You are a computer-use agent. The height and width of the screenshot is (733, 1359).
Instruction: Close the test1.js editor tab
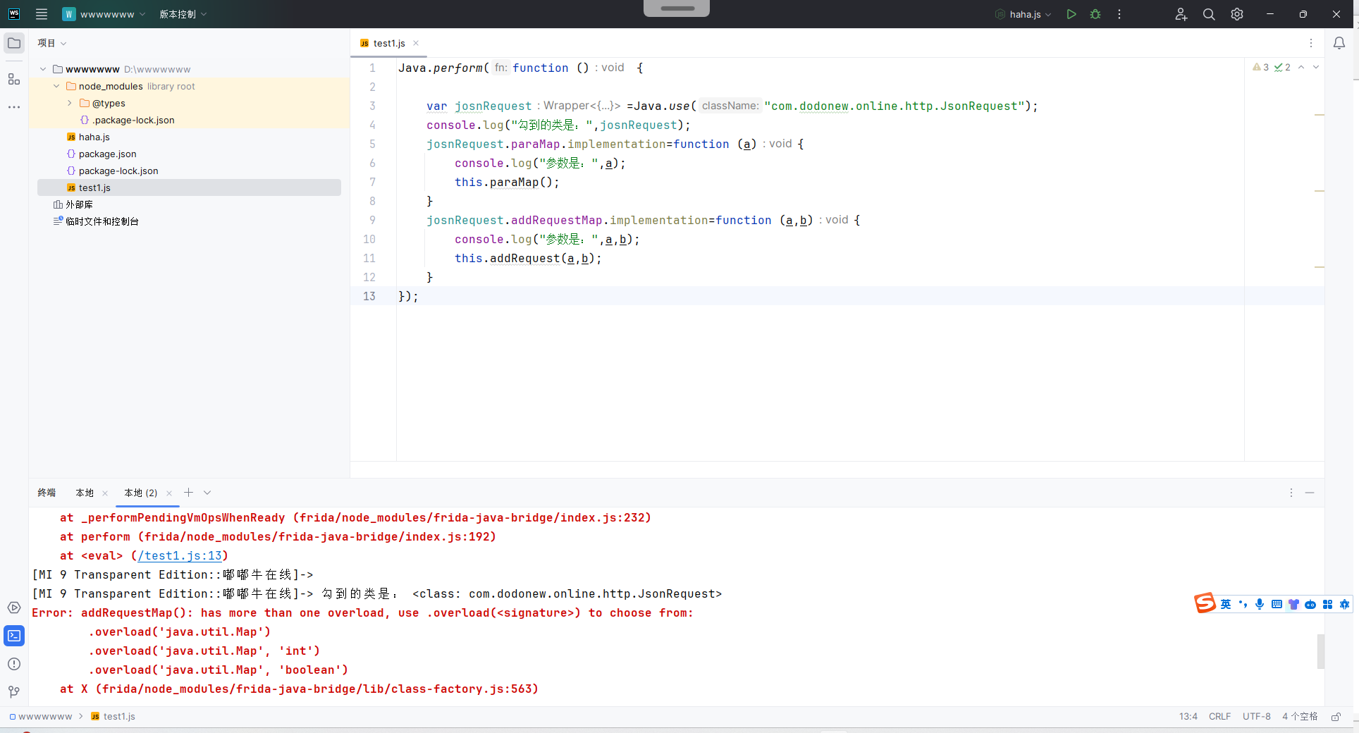click(416, 43)
